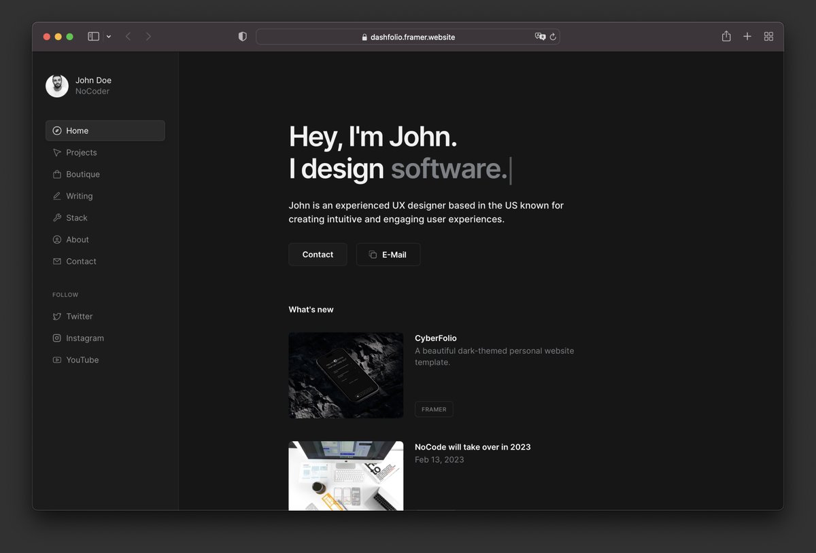816x553 pixels.
Task: Click the Hey, I'm John. headline
Action: [373, 137]
